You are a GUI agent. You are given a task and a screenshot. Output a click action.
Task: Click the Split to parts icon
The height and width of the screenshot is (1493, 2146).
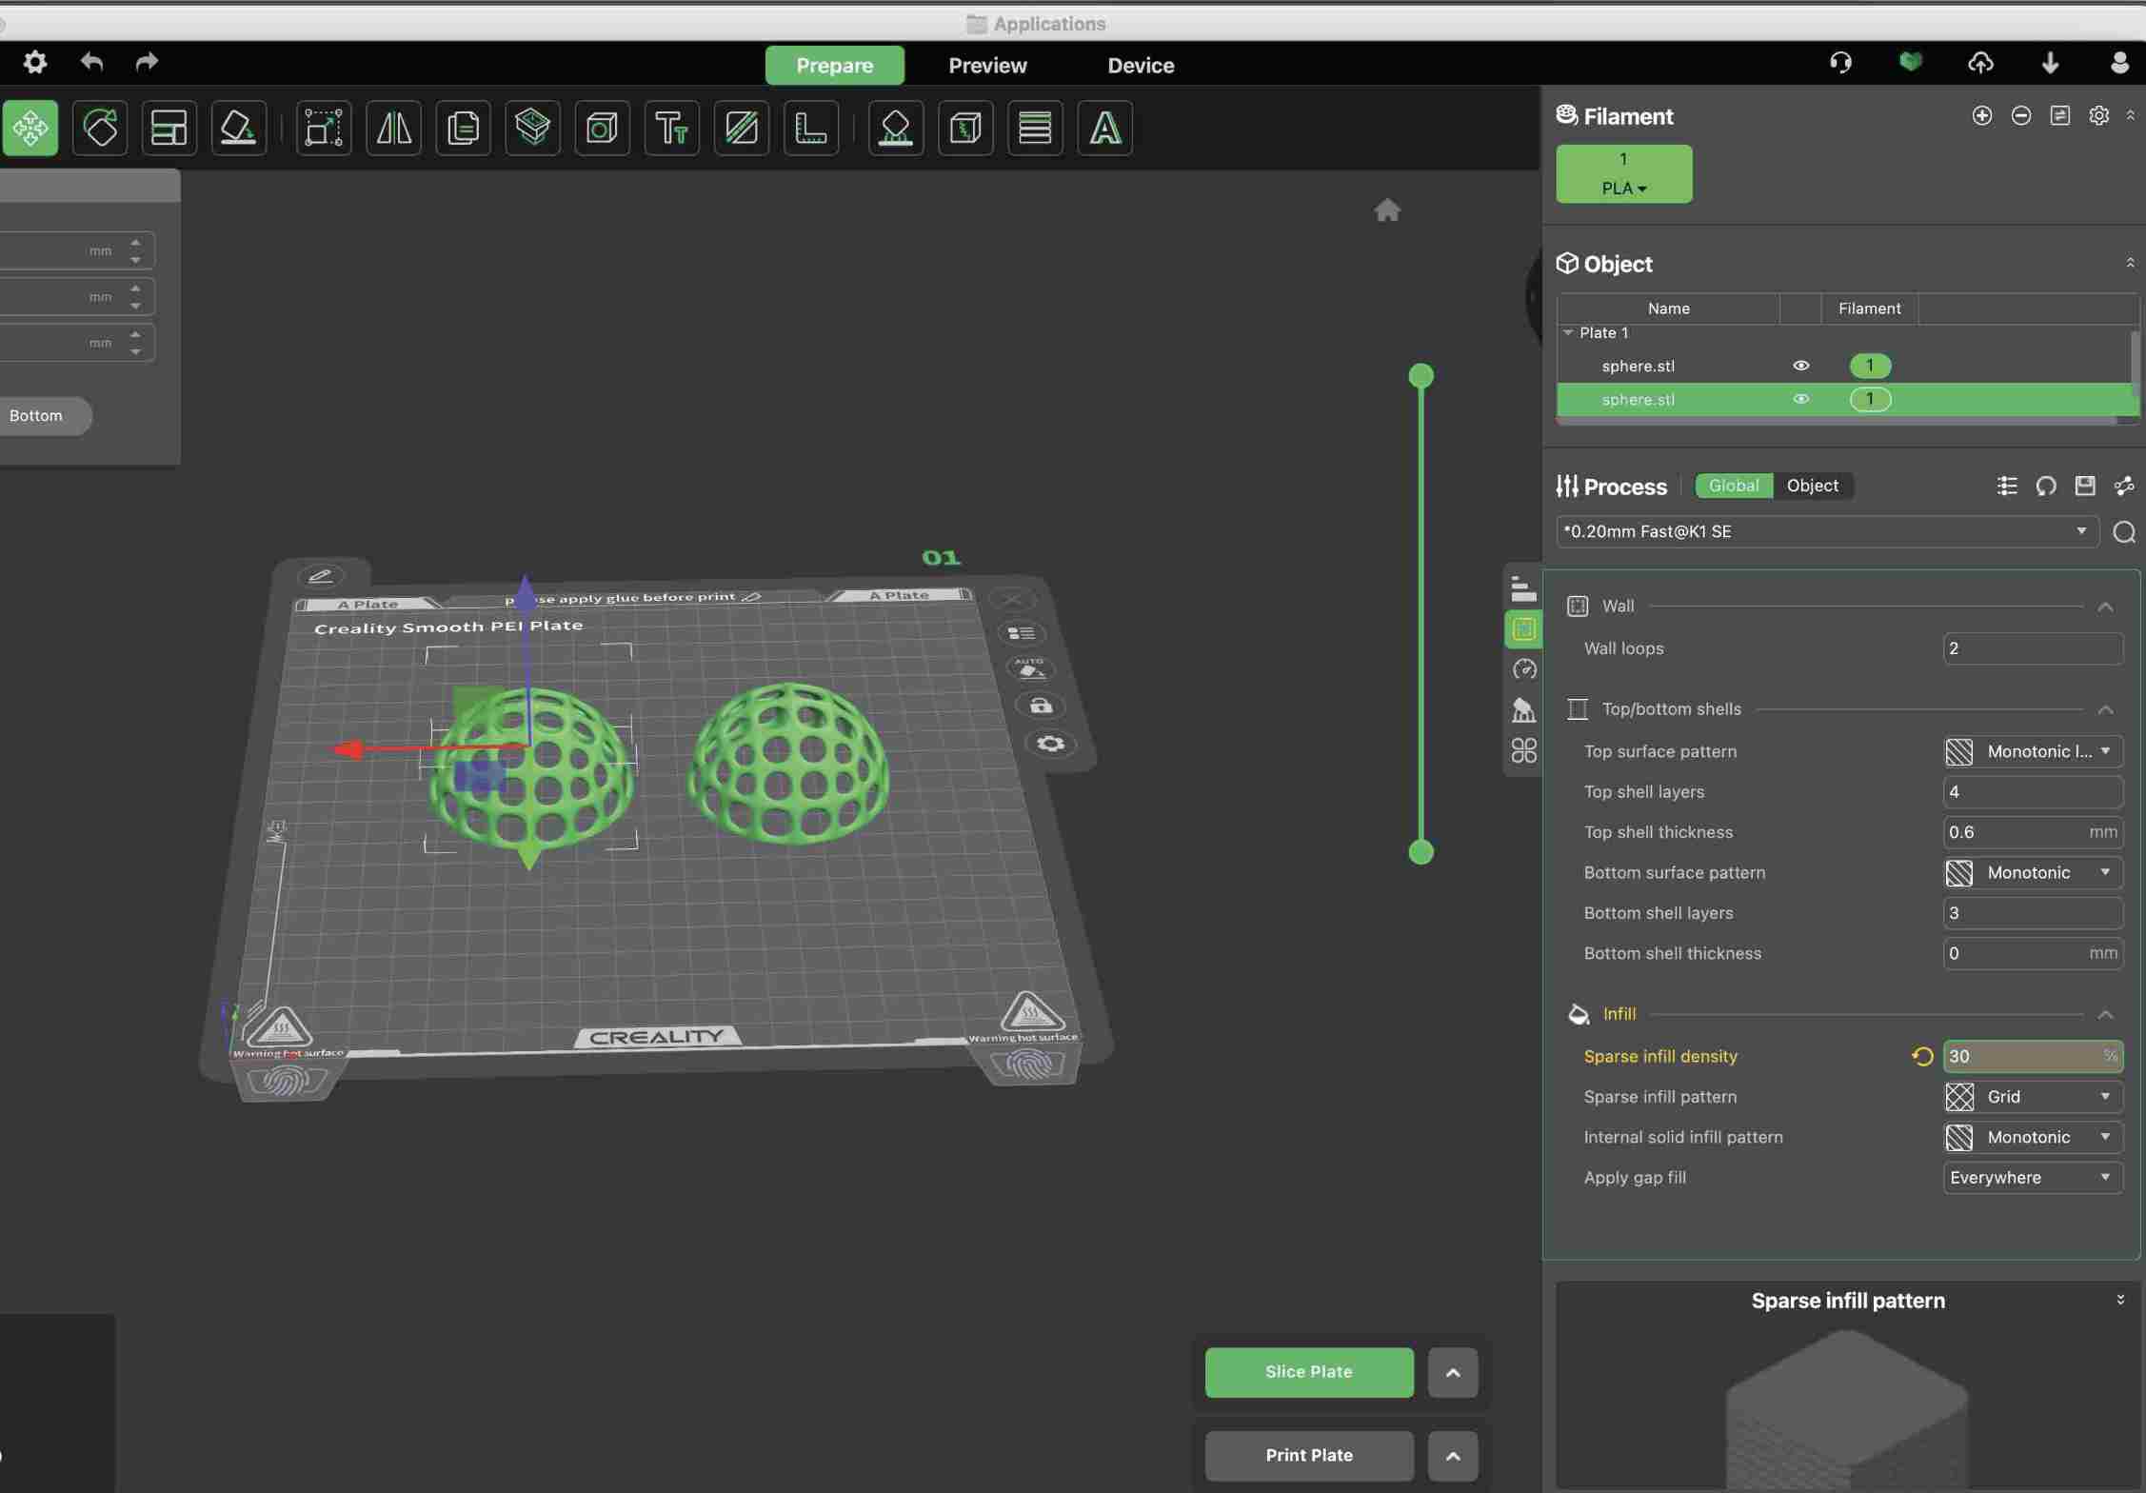[x=532, y=128]
